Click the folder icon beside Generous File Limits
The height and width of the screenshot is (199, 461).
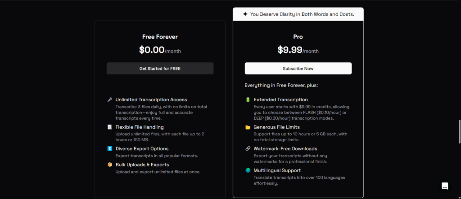pos(248,127)
